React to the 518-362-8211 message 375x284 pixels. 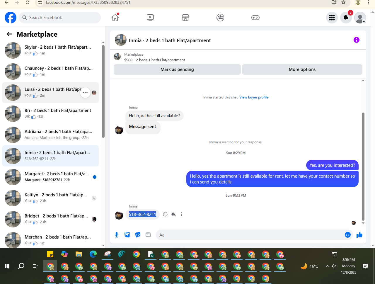pos(165,214)
